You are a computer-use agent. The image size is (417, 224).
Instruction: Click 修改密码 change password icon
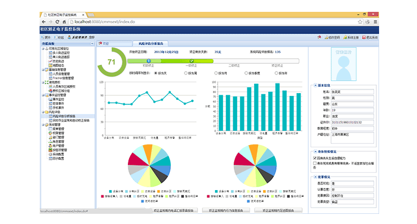[x=326, y=37]
